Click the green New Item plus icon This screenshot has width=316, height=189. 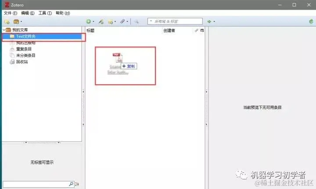tap(89, 21)
